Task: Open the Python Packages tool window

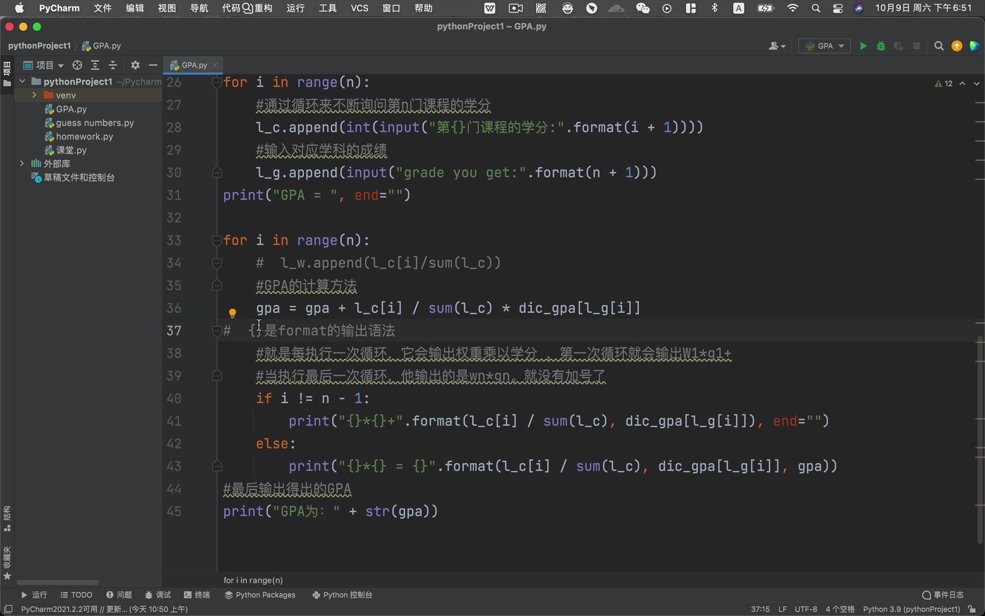Action: click(260, 595)
